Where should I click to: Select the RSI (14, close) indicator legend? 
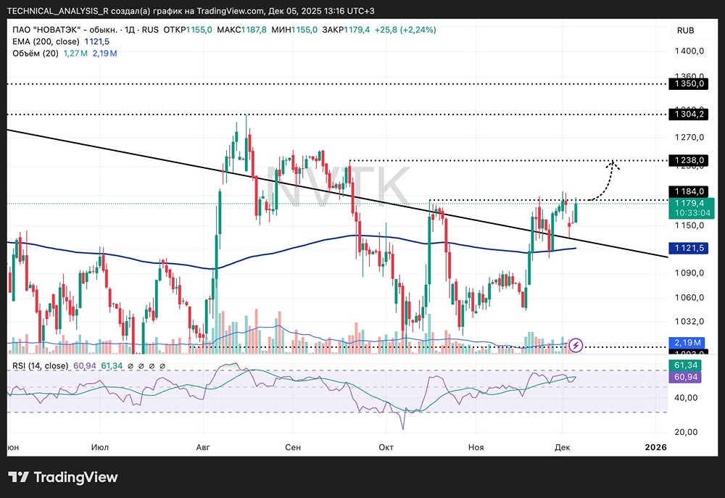[40, 366]
